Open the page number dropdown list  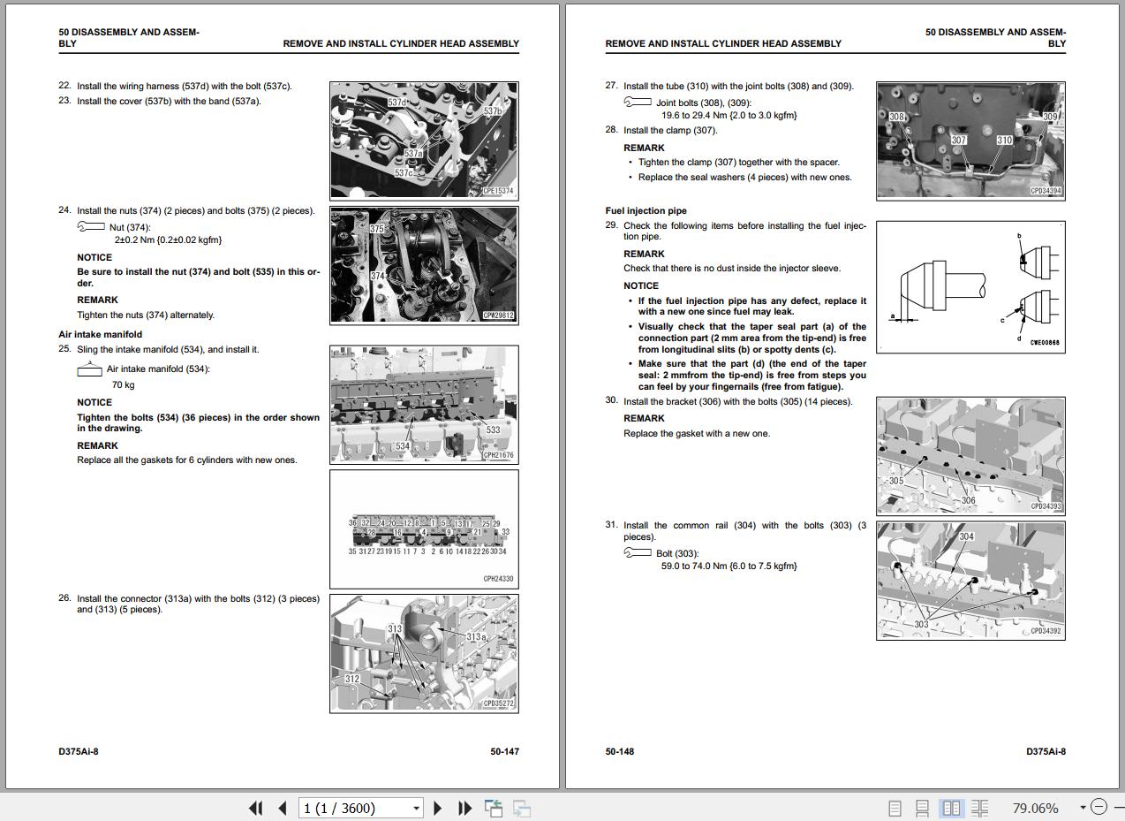416,808
